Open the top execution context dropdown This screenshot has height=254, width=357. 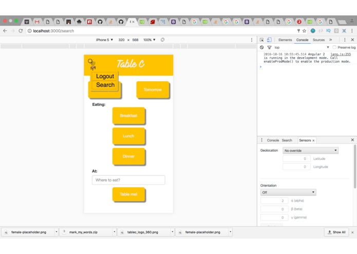click(x=302, y=47)
